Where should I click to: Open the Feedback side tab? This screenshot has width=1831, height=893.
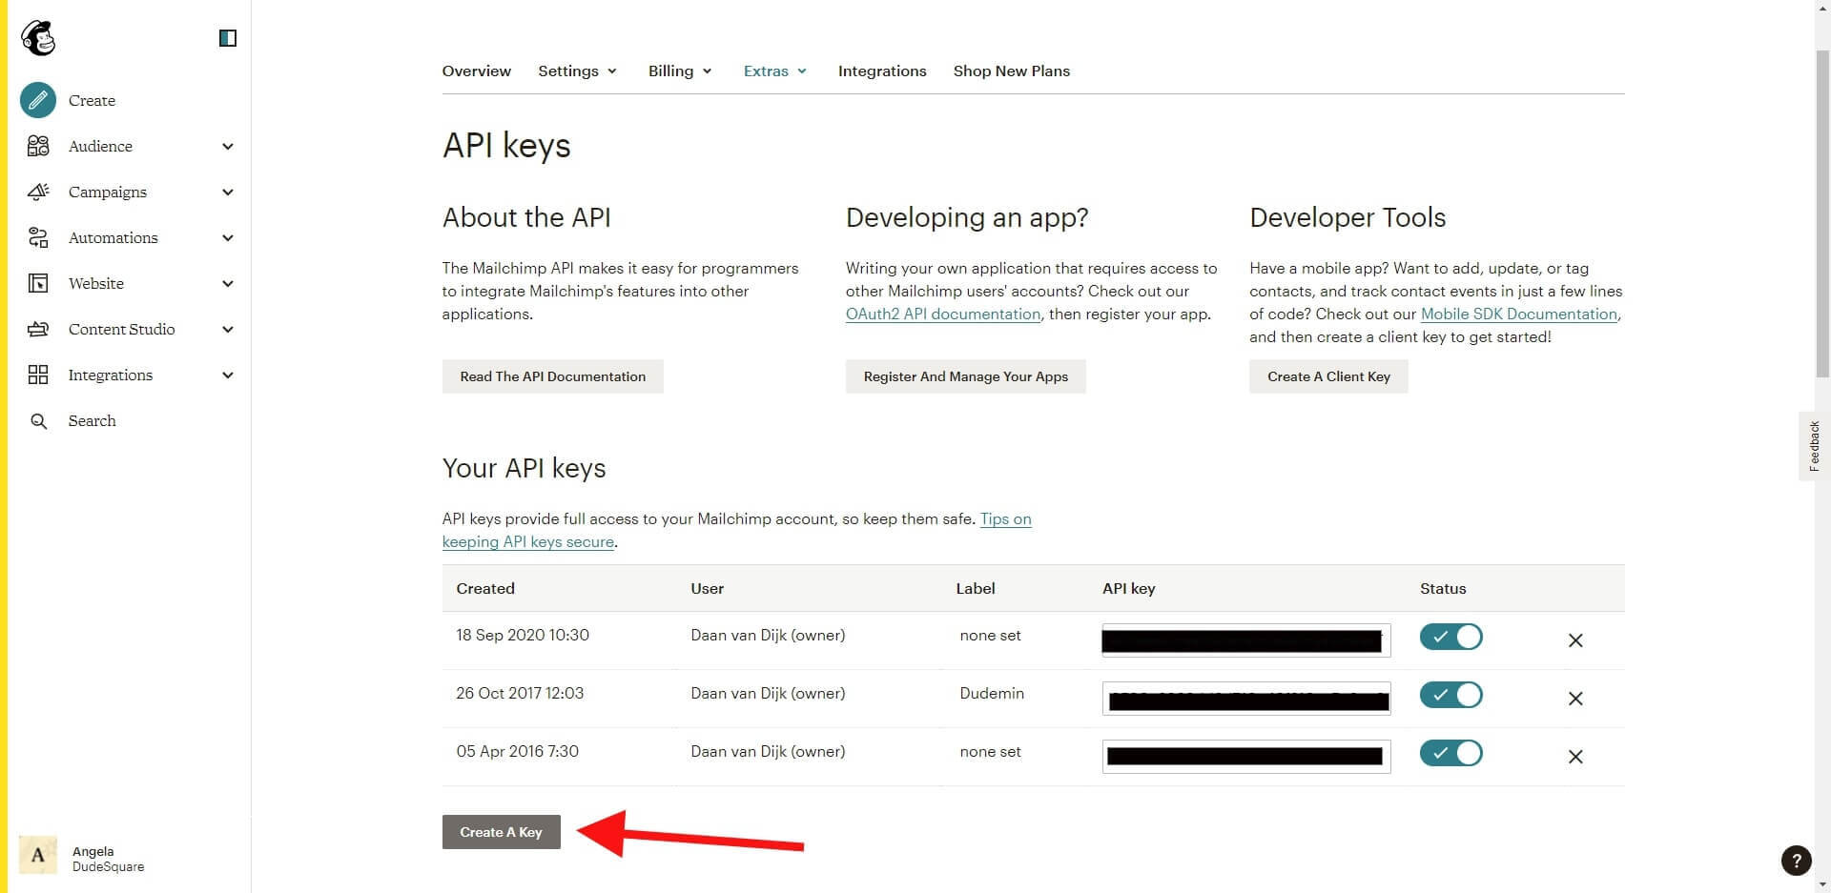pos(1813,446)
